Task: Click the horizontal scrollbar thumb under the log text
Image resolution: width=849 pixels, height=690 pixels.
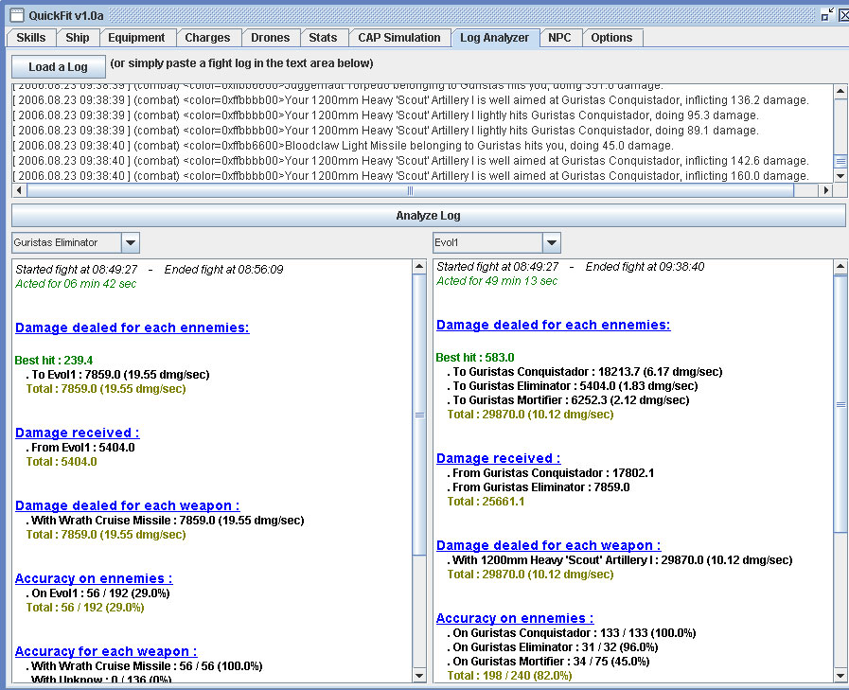Action: pos(410,190)
